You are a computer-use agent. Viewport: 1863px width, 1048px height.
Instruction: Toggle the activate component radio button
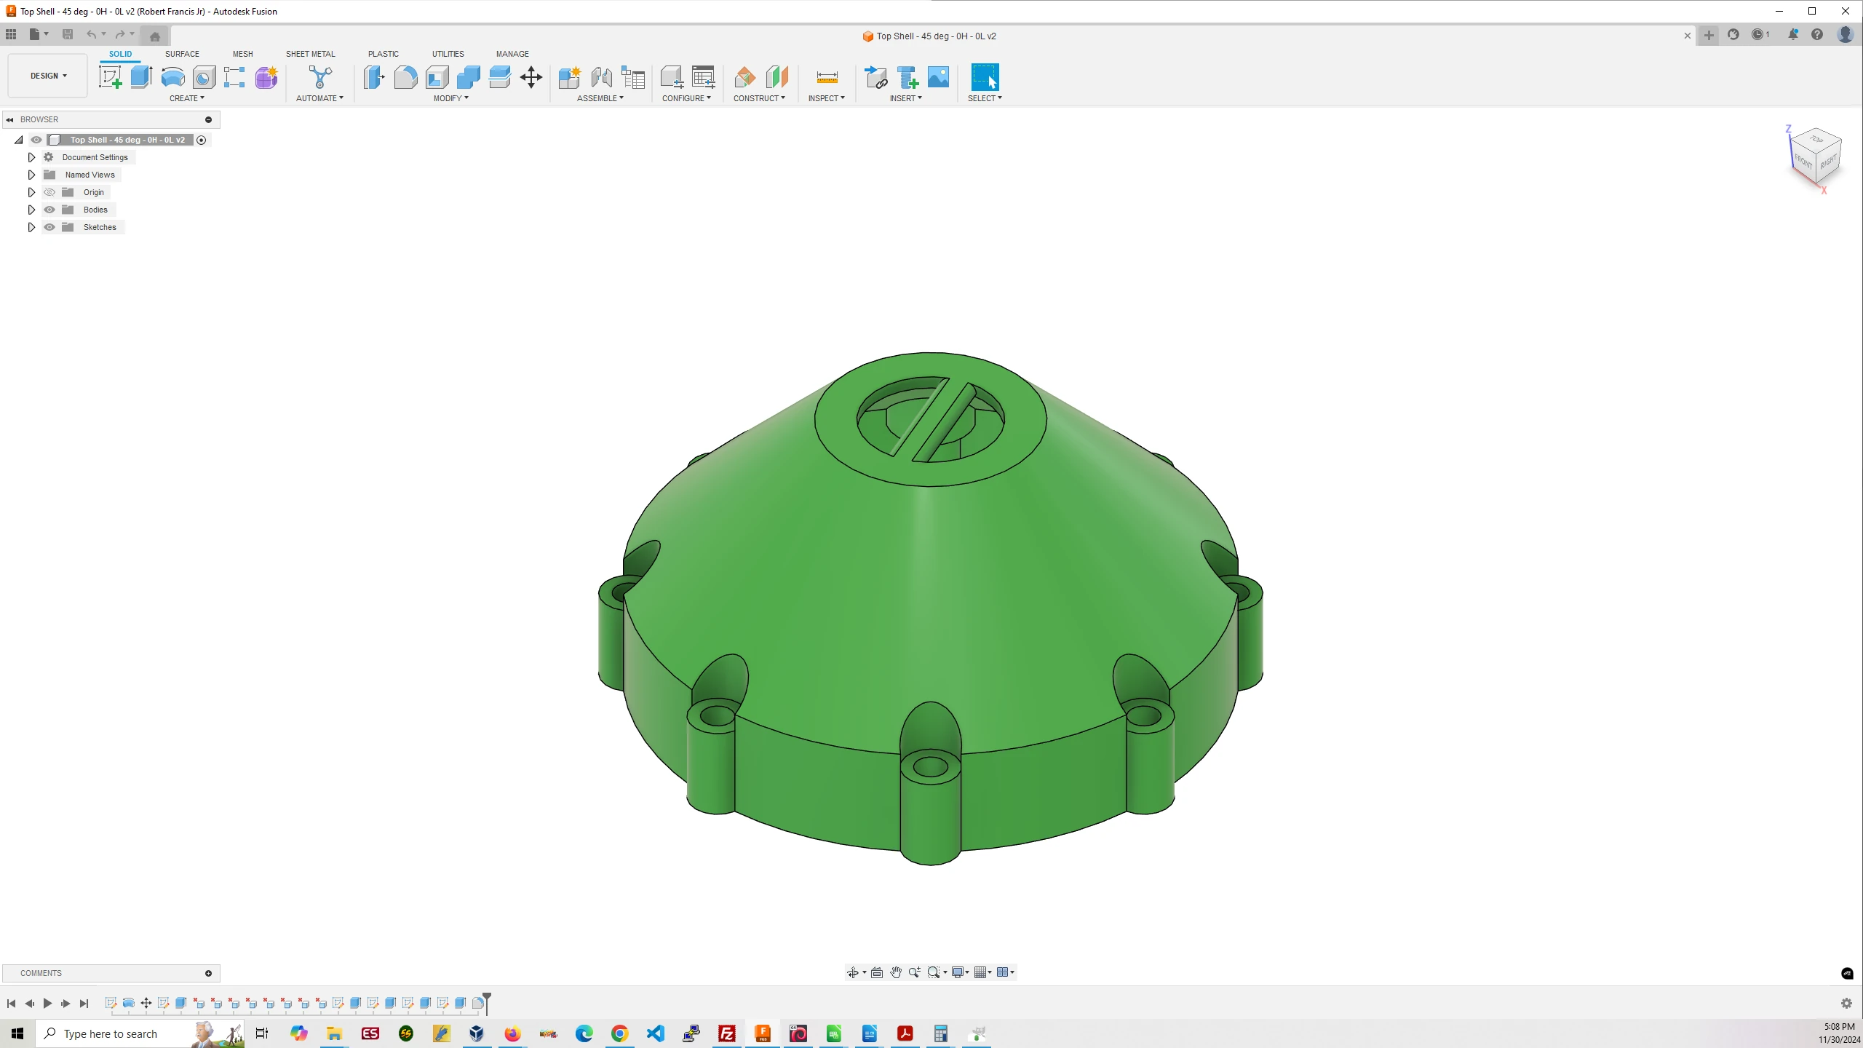coord(202,140)
